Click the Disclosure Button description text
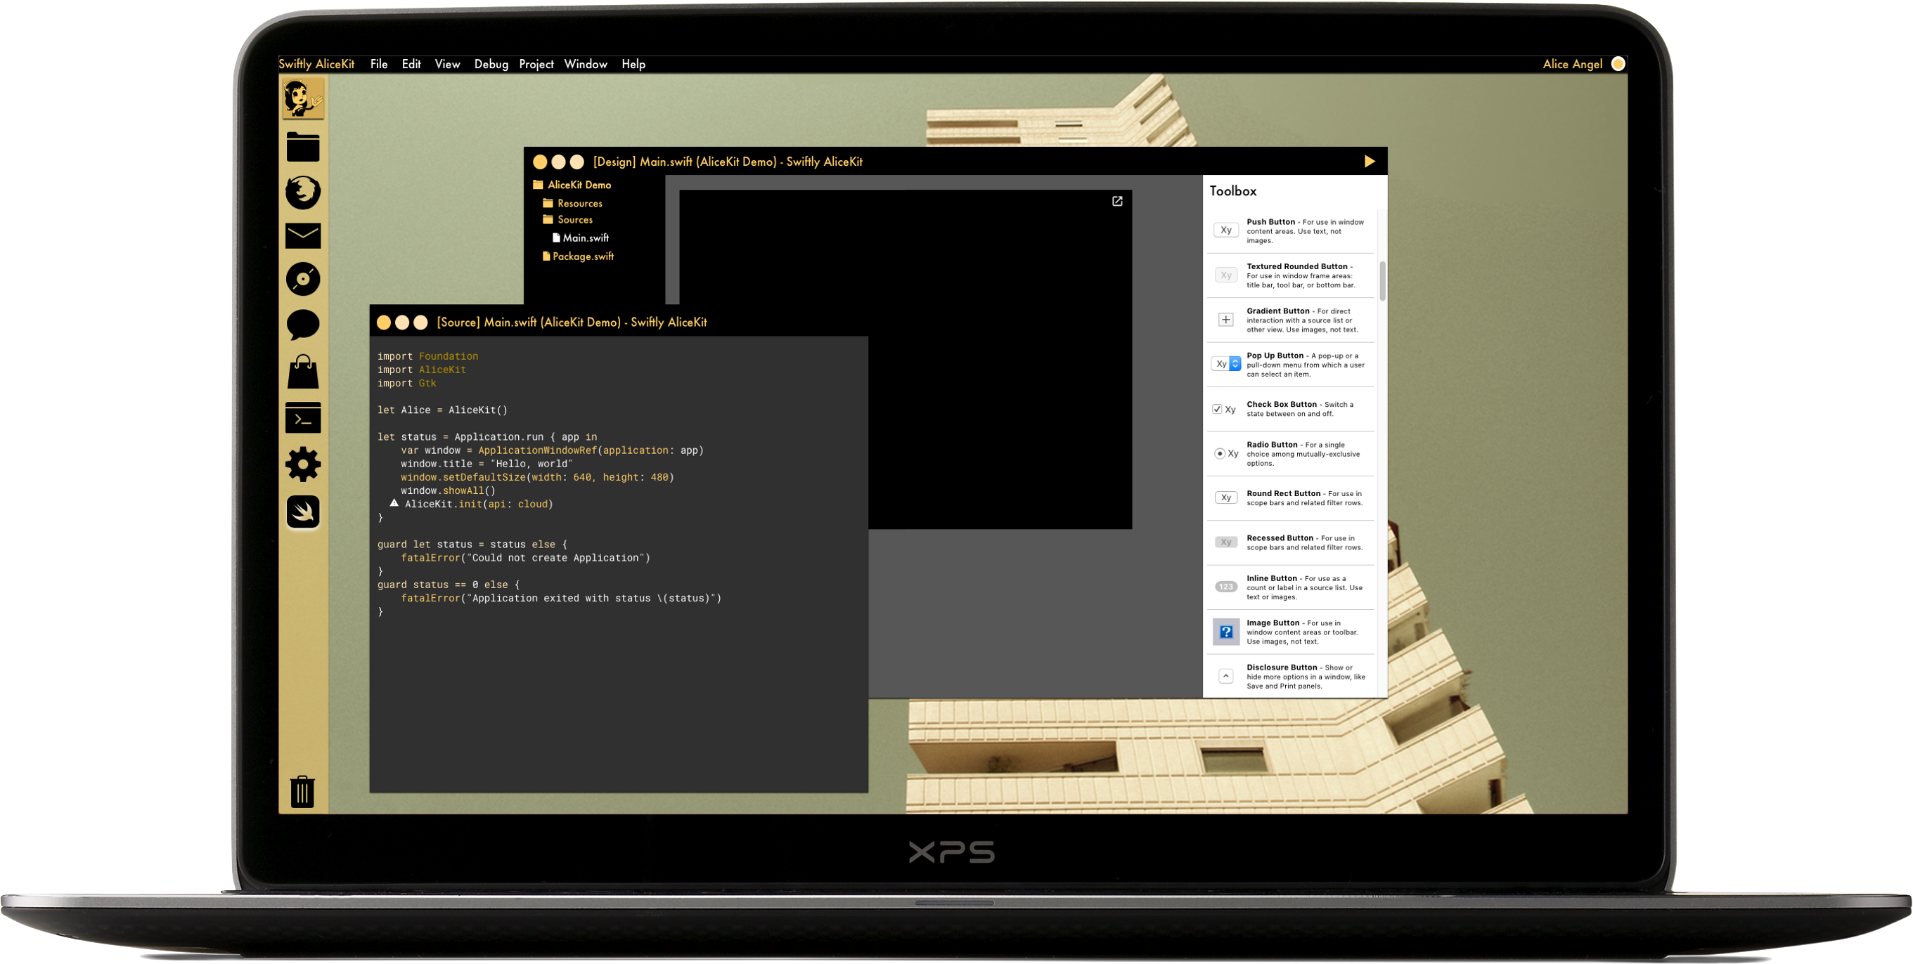The width and height of the screenshot is (1913, 964). (1306, 676)
